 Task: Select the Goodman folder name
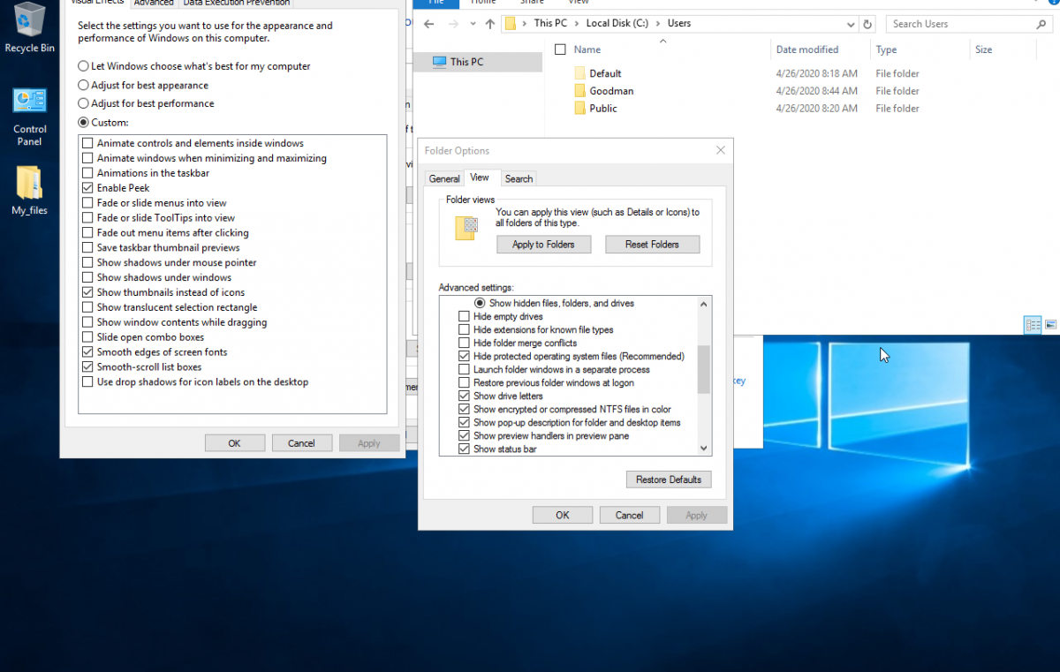[x=611, y=91]
